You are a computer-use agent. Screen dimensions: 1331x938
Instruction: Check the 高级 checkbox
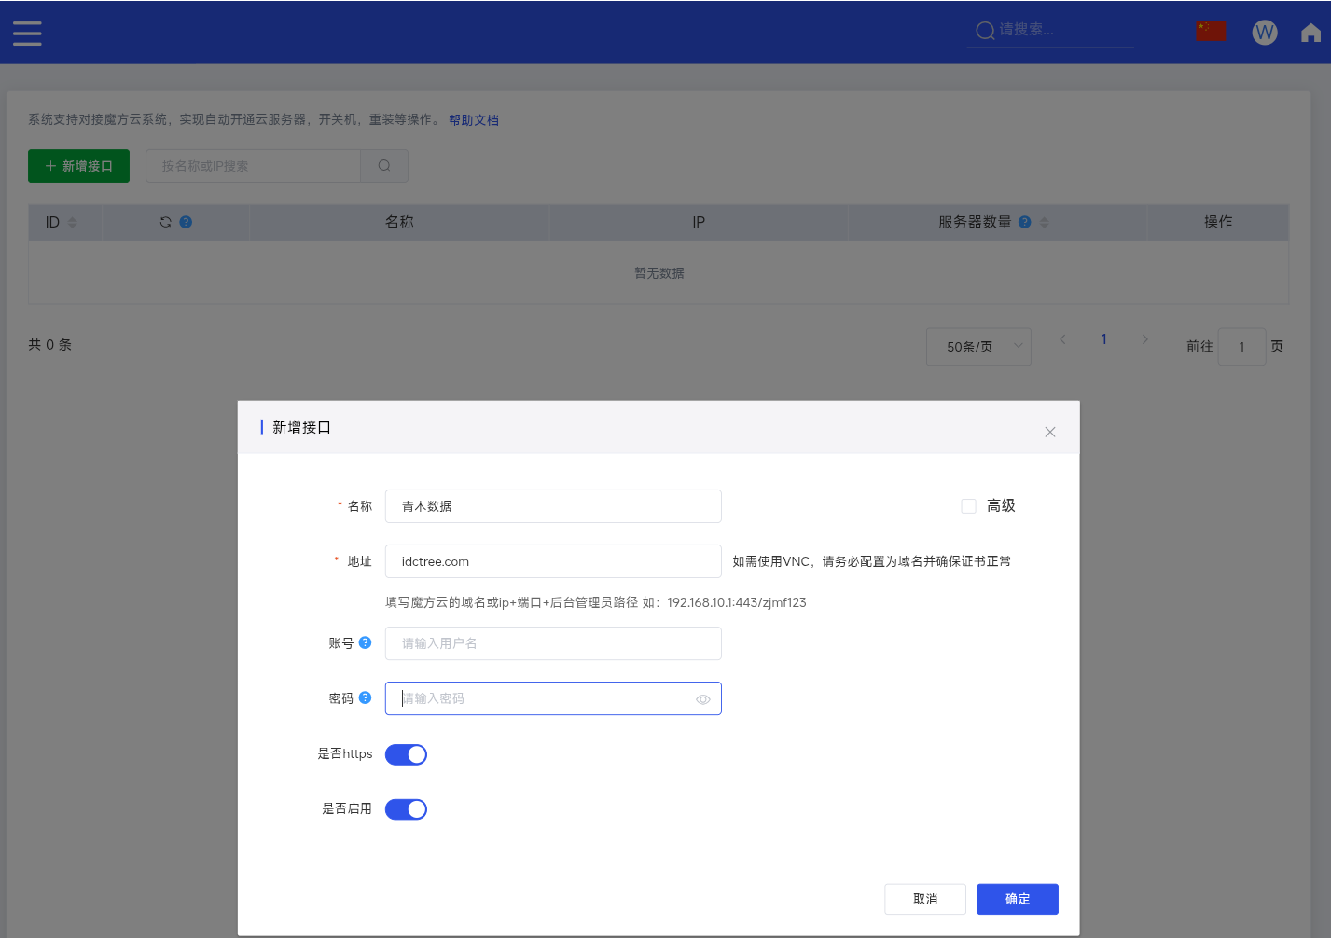968,505
